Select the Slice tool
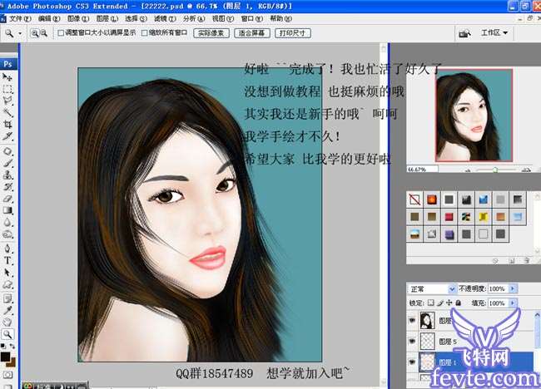The width and height of the screenshot is (541, 389). (x=7, y=135)
